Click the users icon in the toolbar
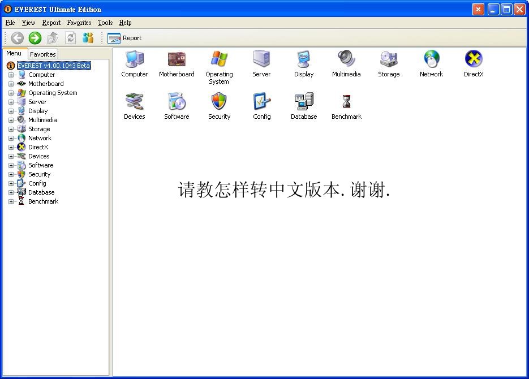 tap(88, 38)
